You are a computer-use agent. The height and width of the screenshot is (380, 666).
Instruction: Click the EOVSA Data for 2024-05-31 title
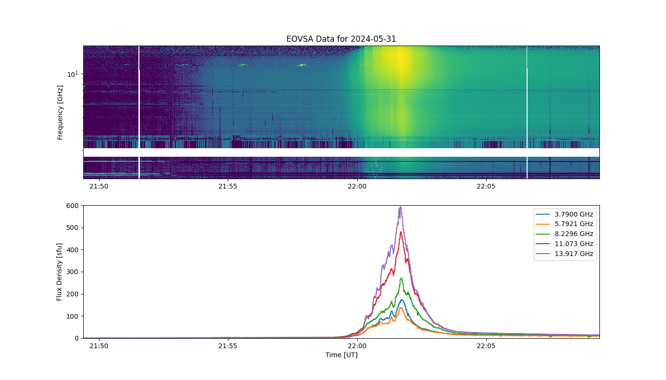pos(341,39)
